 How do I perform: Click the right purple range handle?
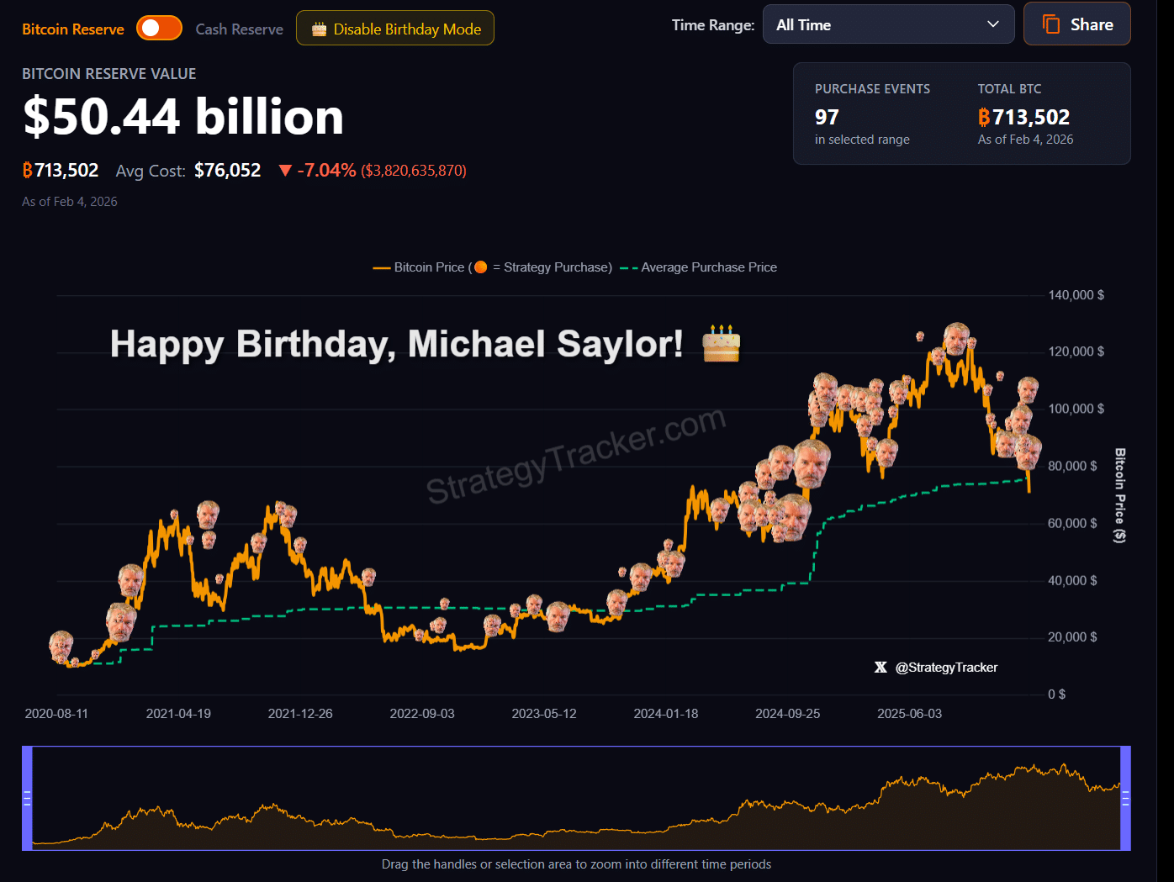point(1125,798)
